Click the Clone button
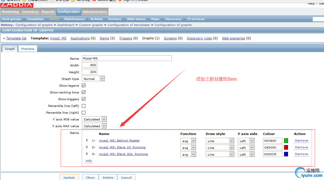Viewport: 324px width, 180px height. click(x=90, y=177)
